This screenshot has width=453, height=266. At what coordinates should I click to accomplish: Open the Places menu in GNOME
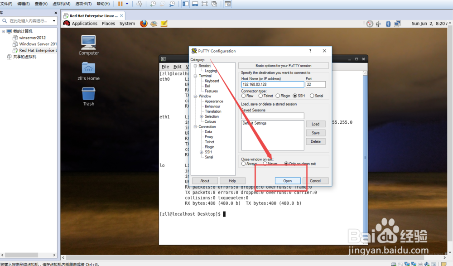pos(108,24)
